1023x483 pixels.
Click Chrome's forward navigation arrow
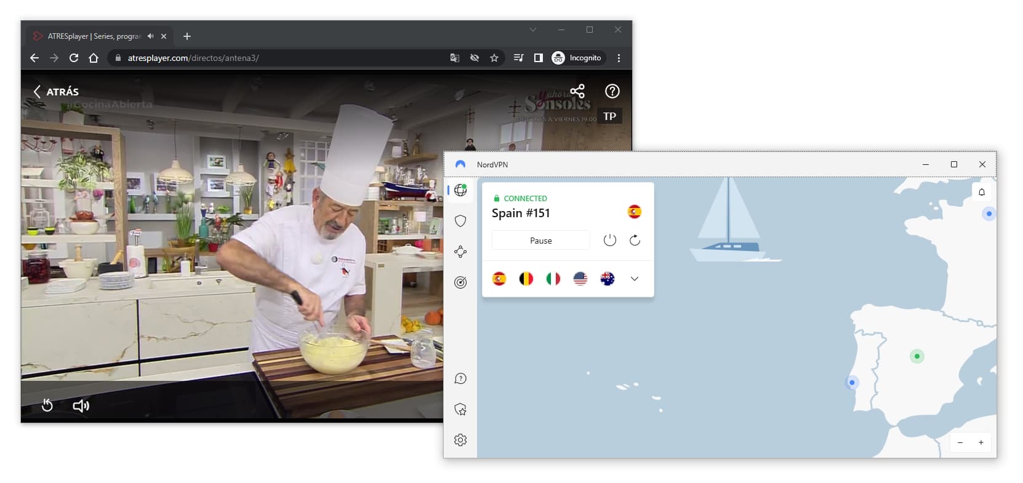pos(54,58)
